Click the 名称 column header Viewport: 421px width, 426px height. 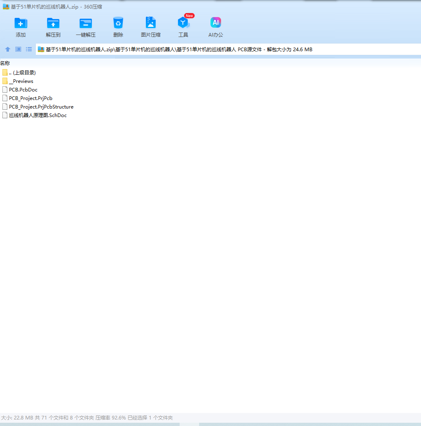[x=5, y=63]
